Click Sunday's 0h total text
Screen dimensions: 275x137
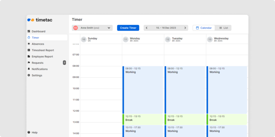(89, 41)
